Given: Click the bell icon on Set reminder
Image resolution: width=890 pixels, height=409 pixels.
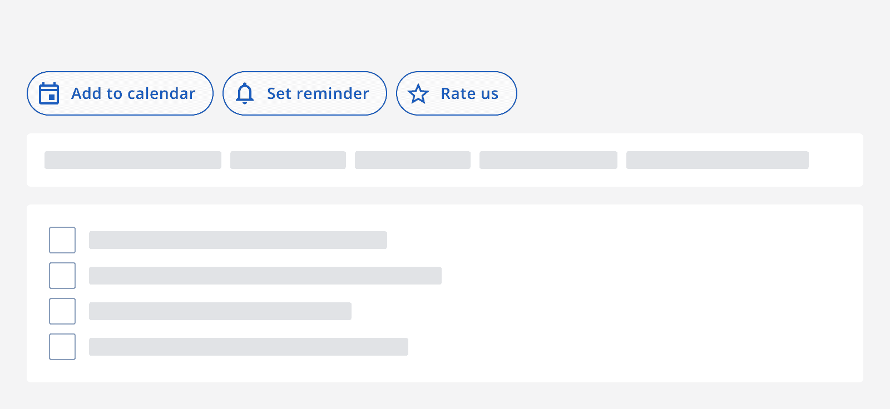Looking at the screenshot, I should pos(245,93).
